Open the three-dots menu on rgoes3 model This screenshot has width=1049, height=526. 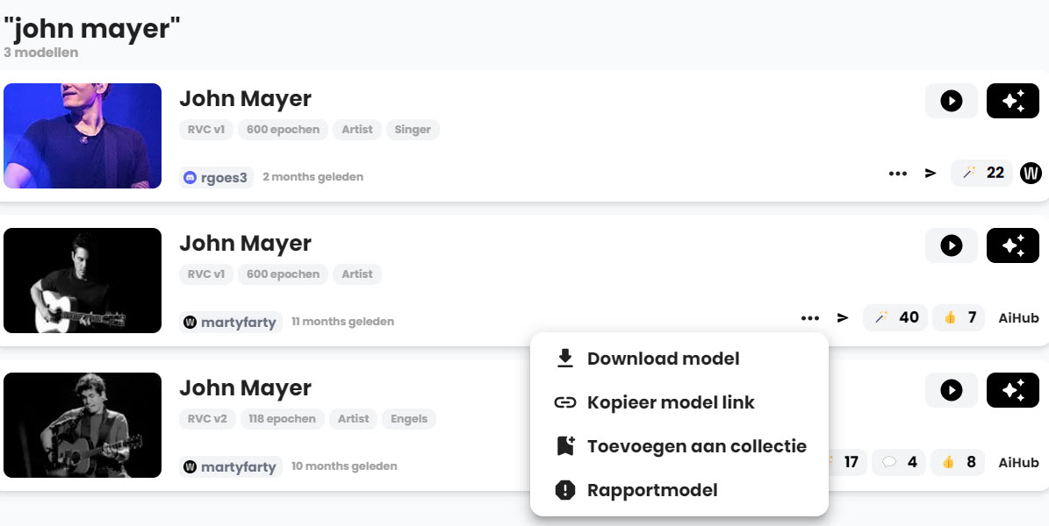[x=897, y=174]
